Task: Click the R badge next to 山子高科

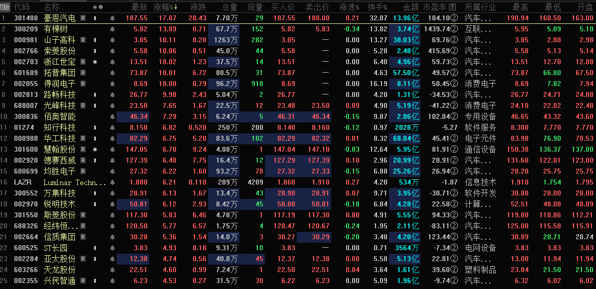Action: pos(83,40)
